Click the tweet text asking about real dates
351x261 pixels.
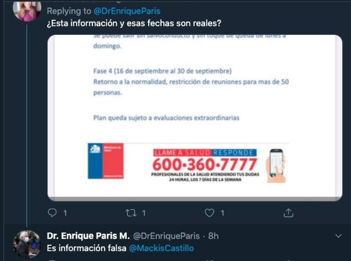134,23
